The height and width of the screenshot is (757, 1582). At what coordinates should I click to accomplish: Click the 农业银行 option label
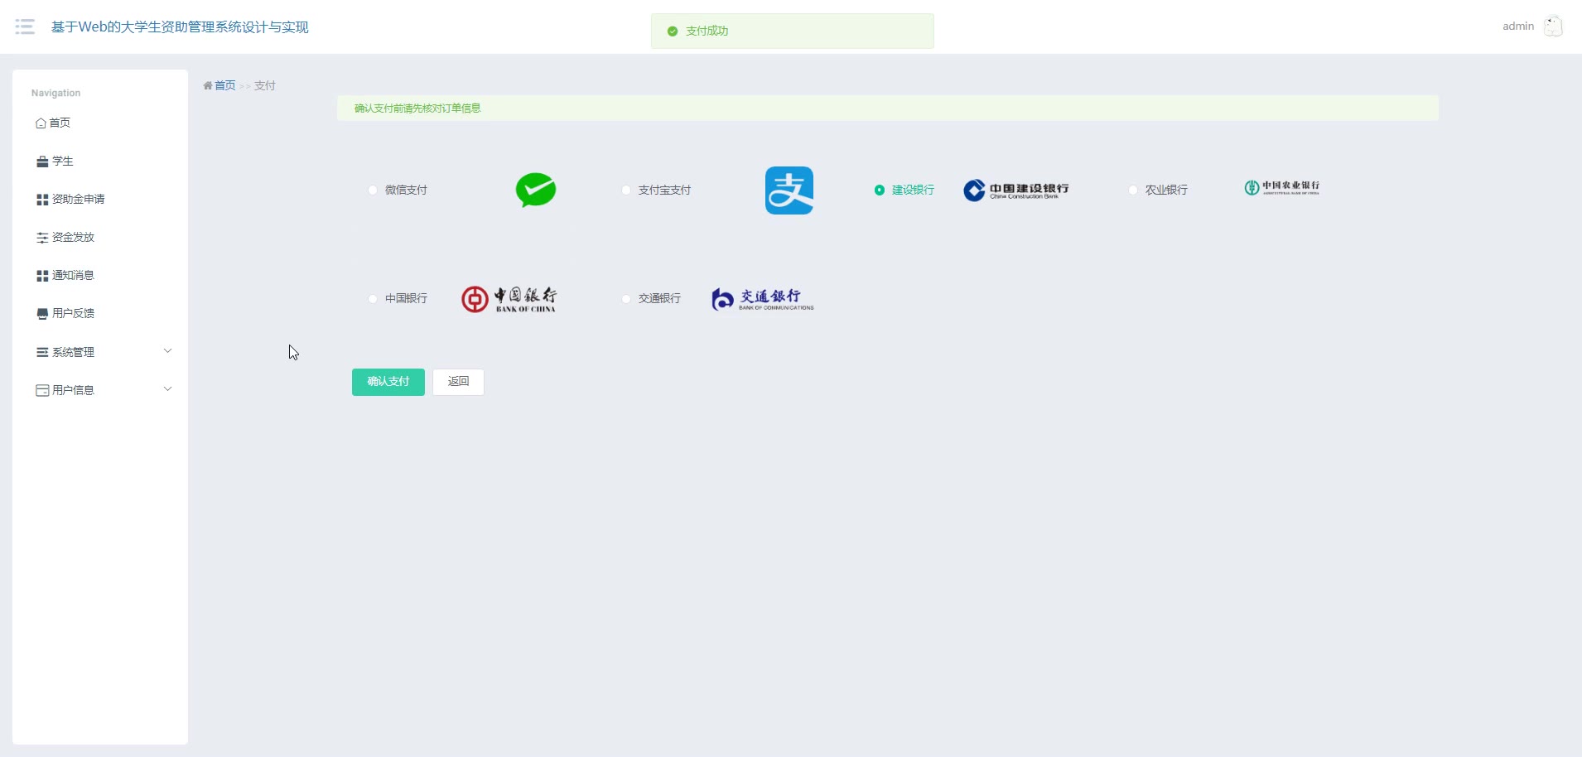click(x=1166, y=190)
